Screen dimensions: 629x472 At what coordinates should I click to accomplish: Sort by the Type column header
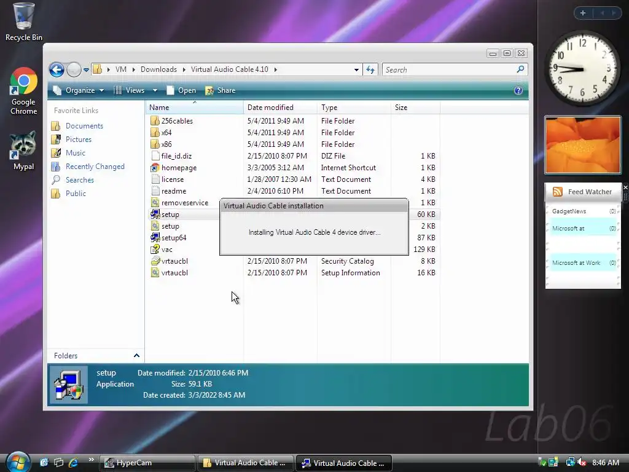(354, 107)
